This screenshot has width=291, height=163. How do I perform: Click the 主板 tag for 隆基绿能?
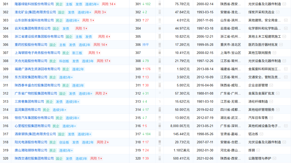69,4
